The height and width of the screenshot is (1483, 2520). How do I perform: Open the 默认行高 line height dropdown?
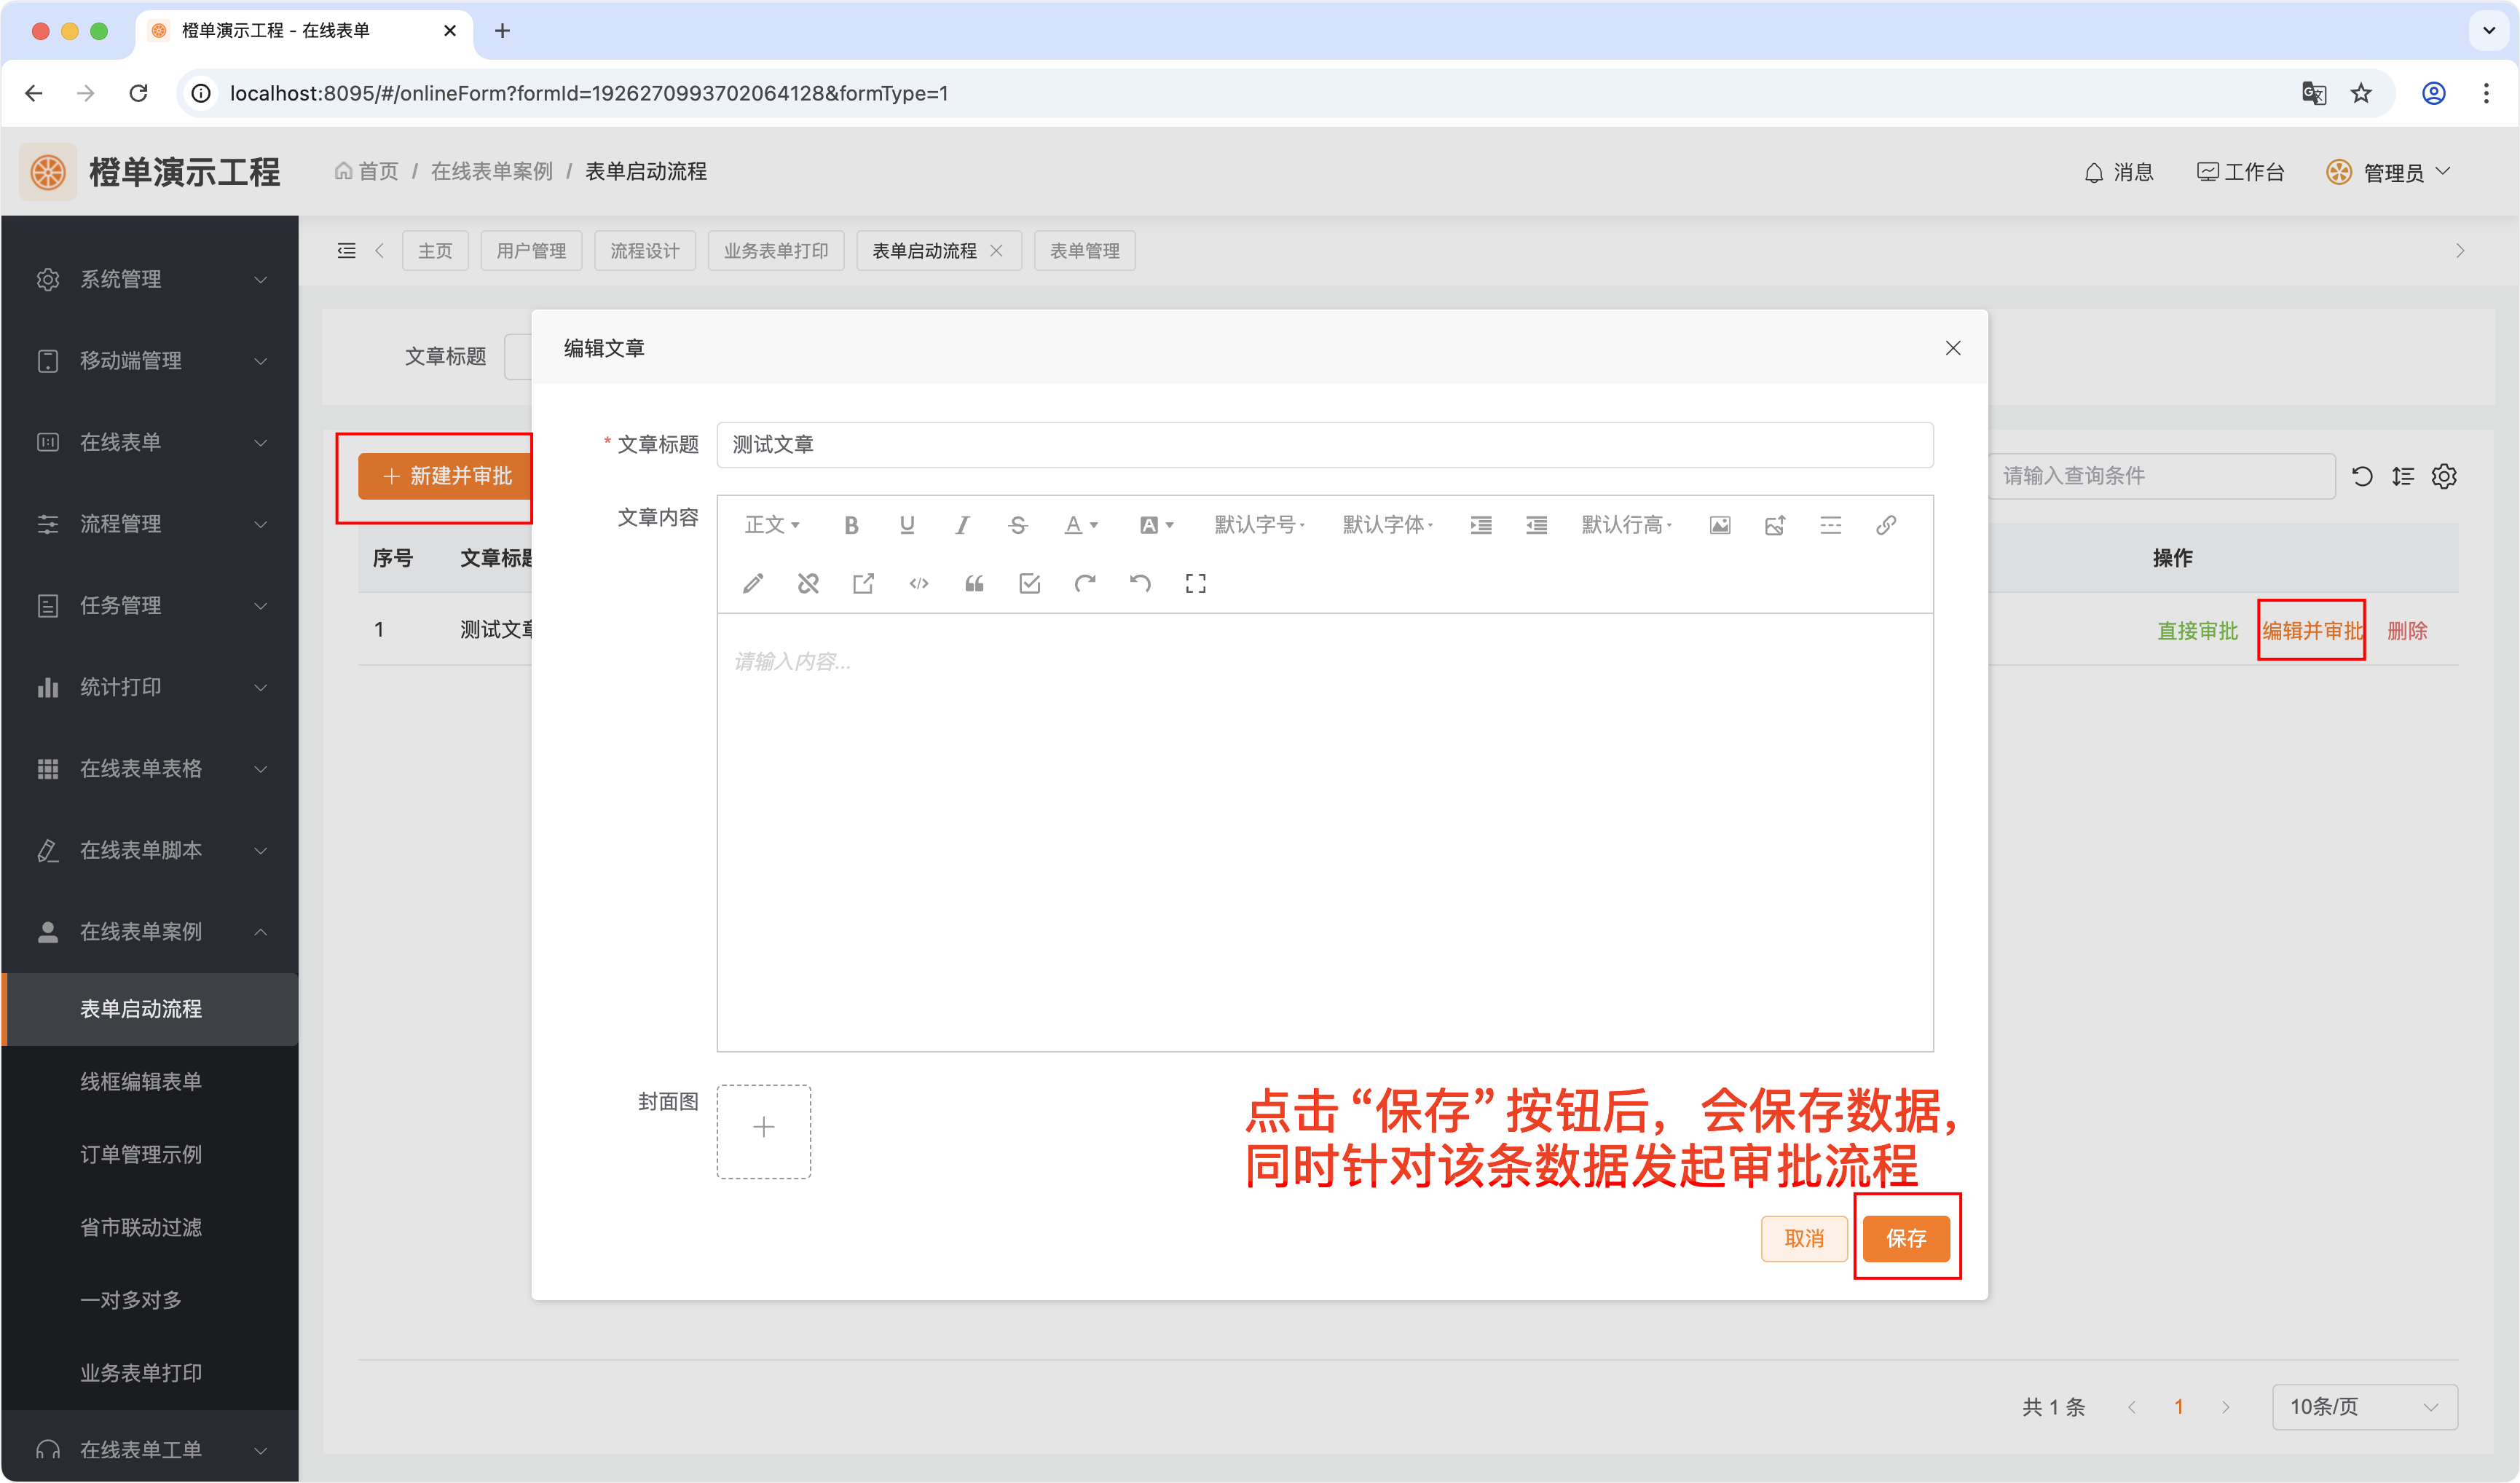coord(1626,525)
